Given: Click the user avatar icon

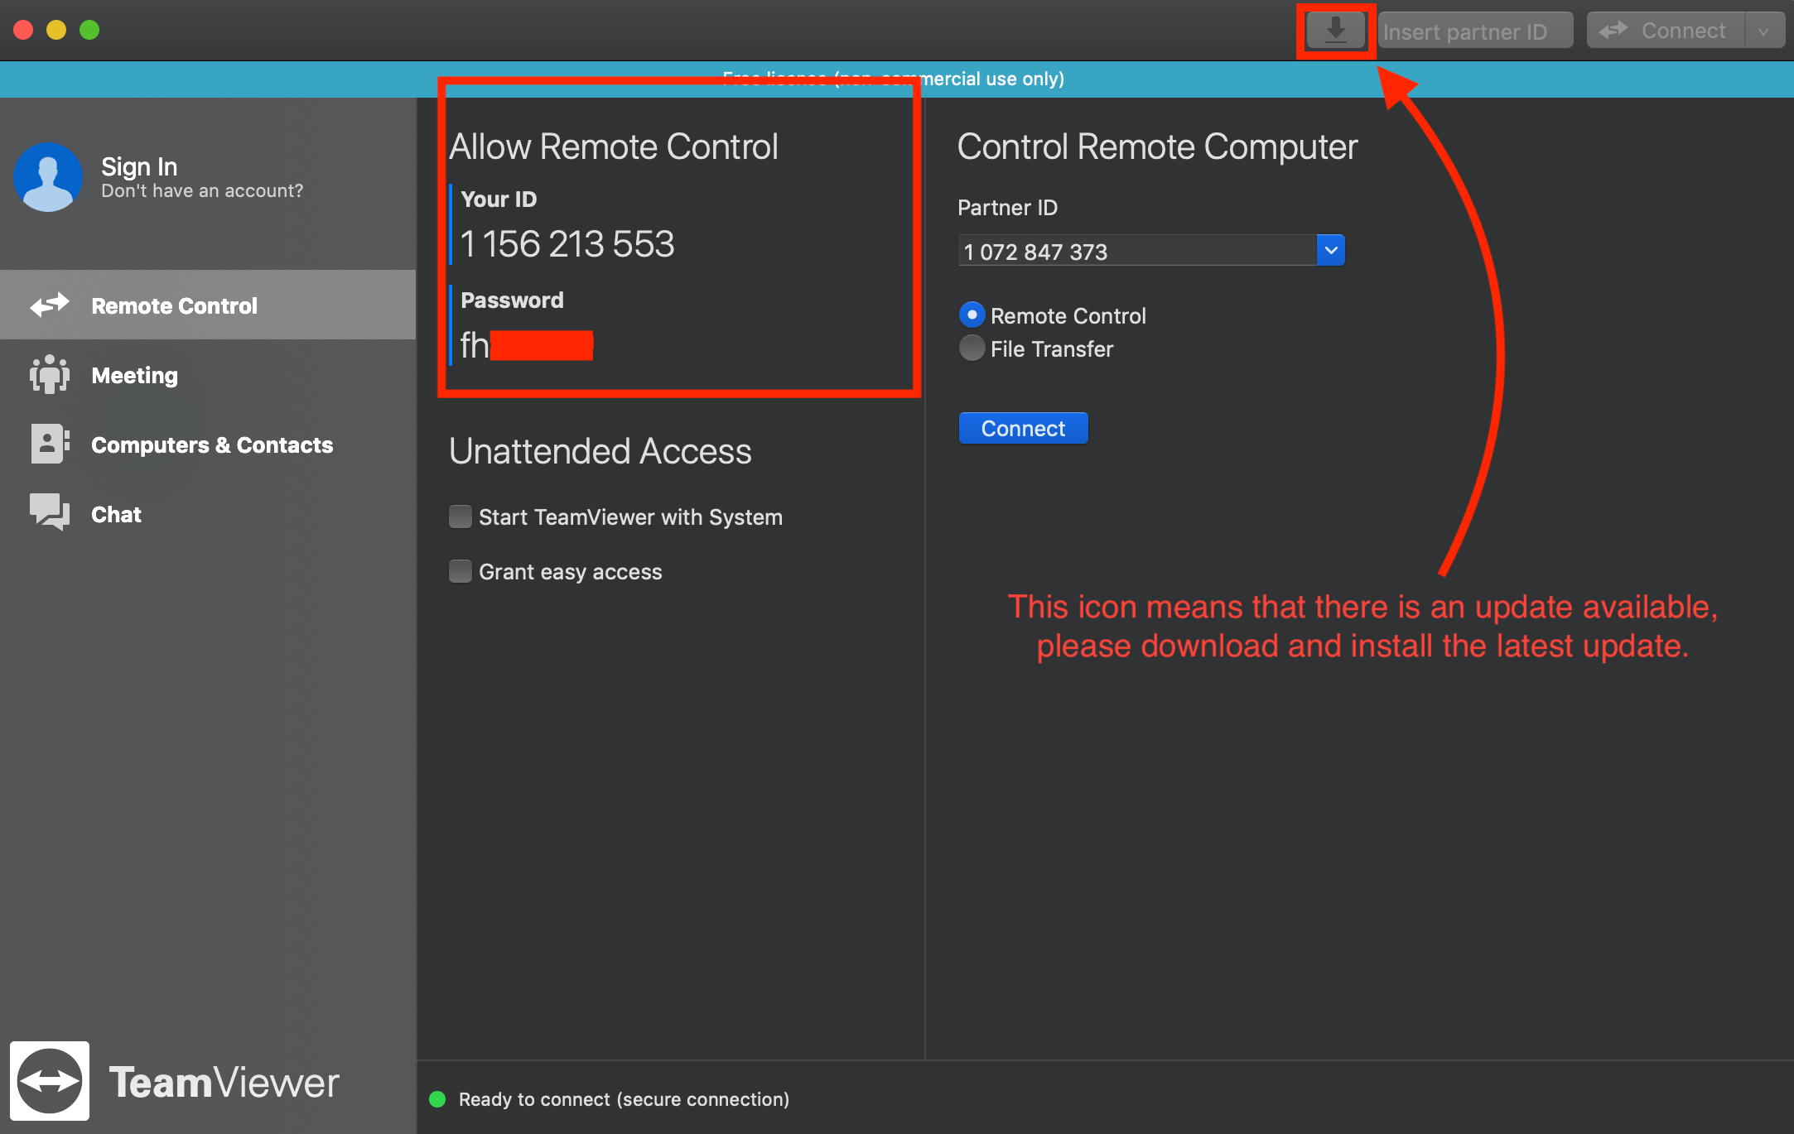Looking at the screenshot, I should (x=48, y=177).
